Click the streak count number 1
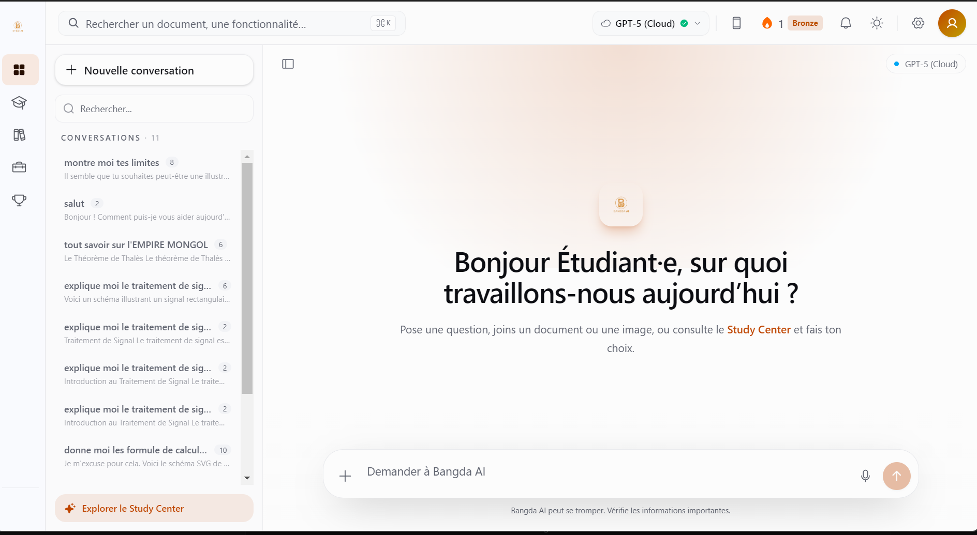This screenshot has width=977, height=535. tap(780, 24)
